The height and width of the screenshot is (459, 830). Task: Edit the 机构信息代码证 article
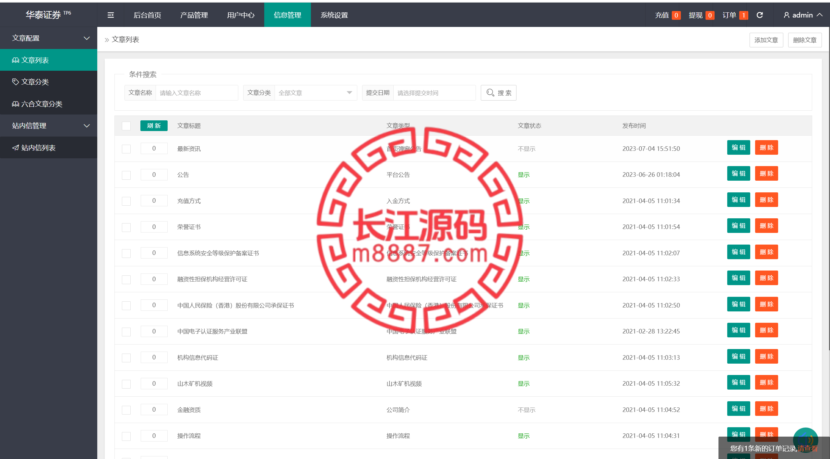tap(739, 356)
